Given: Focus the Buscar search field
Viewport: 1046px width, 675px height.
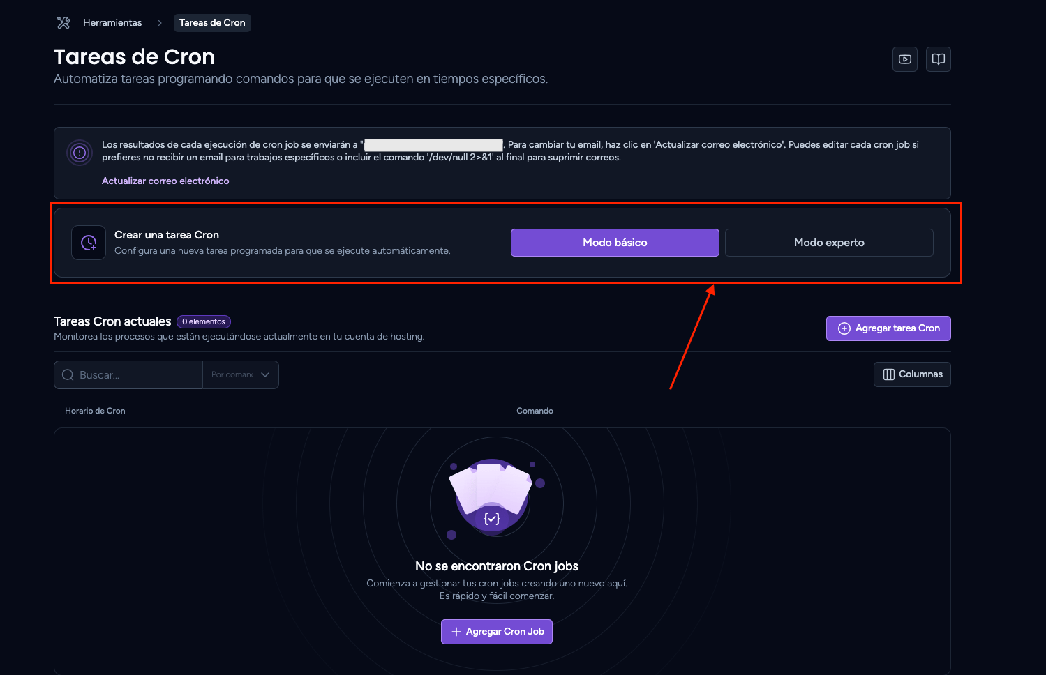Looking at the screenshot, I should pos(128,374).
